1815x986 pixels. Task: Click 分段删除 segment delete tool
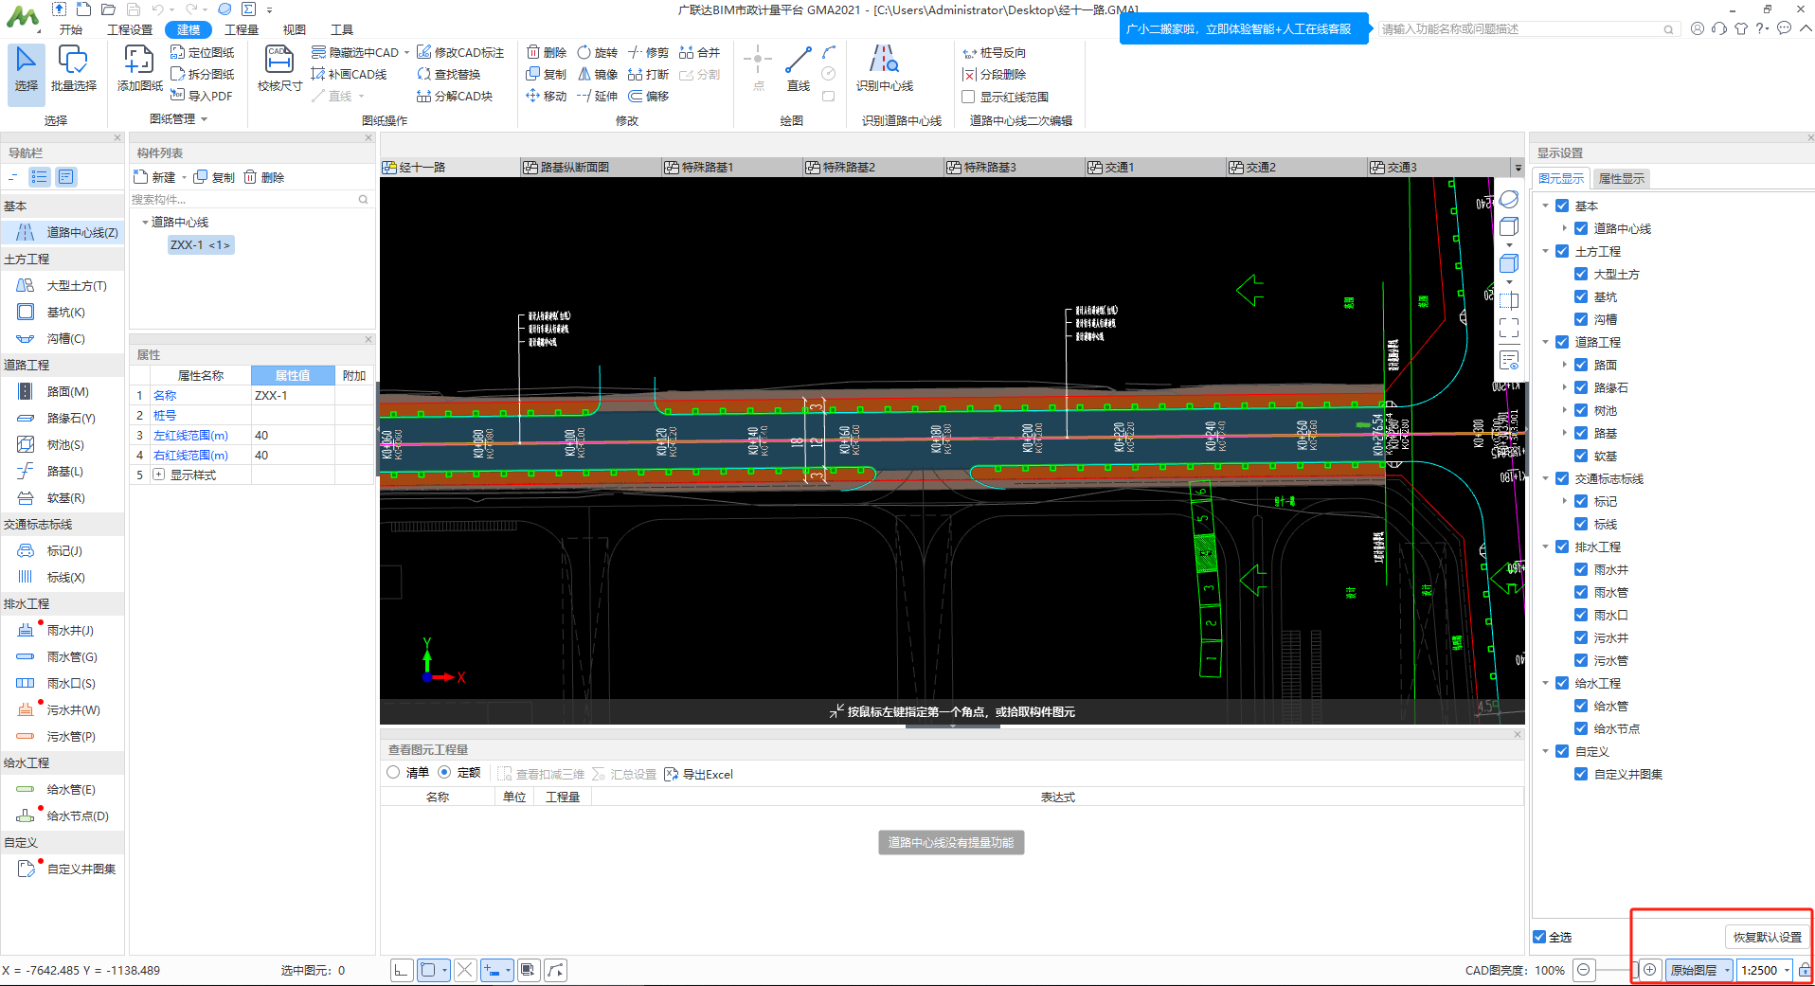994,74
